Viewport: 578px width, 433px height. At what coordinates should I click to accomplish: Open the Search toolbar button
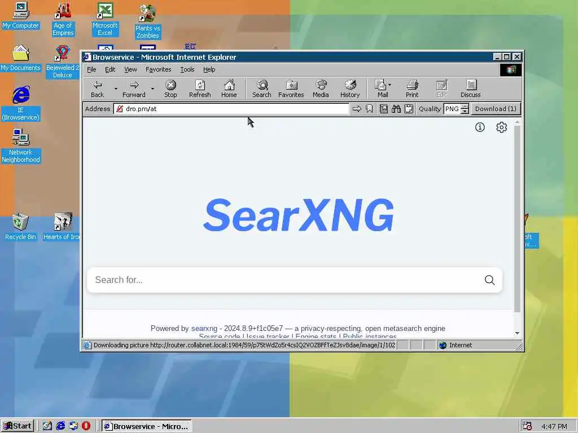(262, 89)
